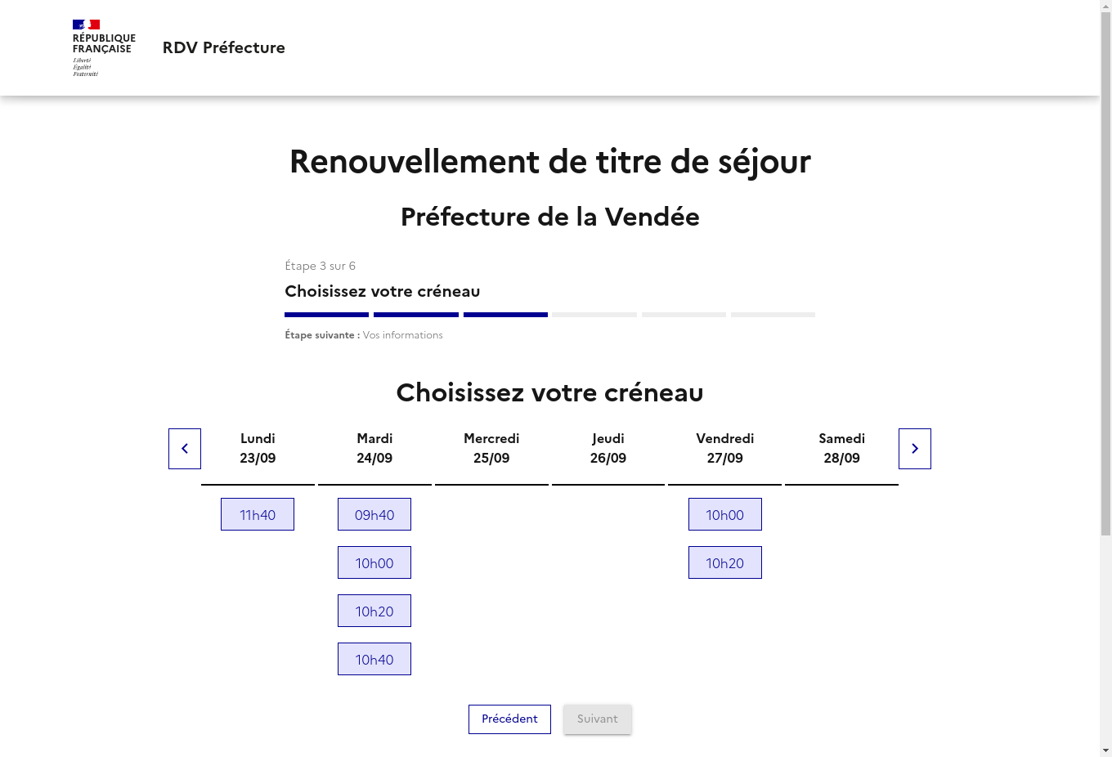This screenshot has width=1112, height=757.
Task: Click the Jeudi 26/09 column header
Action: pos(608,449)
